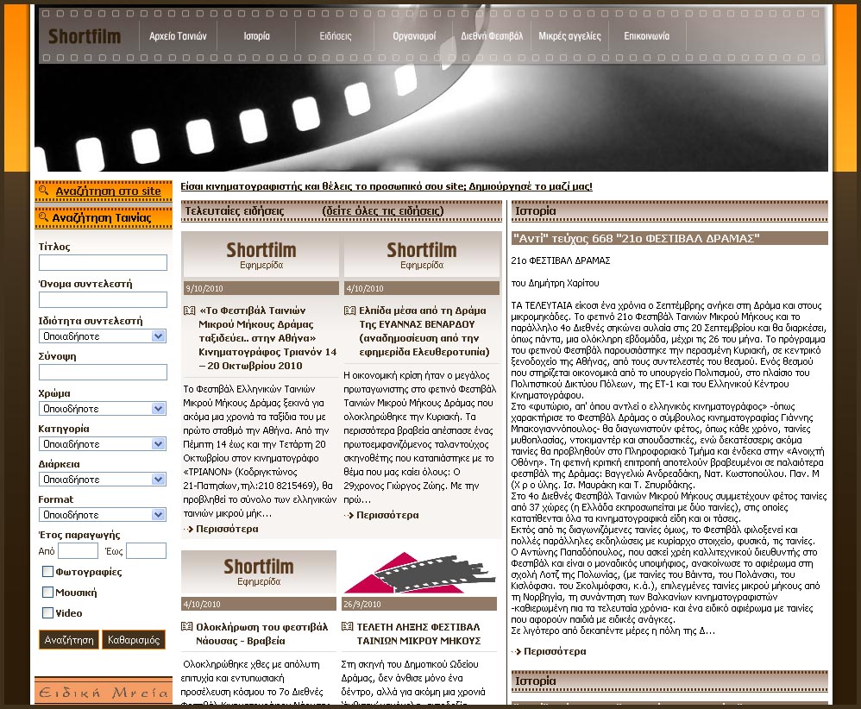Image resolution: width=861 pixels, height=709 pixels.
Task: Toggle the Video checkbox
Action: [x=47, y=613]
